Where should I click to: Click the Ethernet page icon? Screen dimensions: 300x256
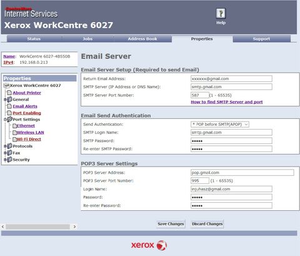14,126
